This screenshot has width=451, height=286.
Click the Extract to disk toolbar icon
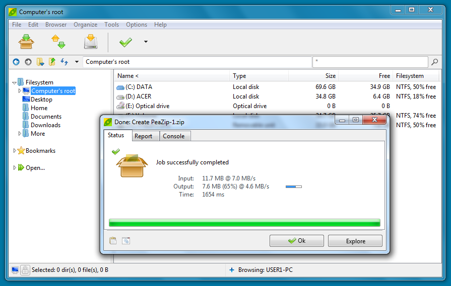pyautogui.click(x=91, y=42)
